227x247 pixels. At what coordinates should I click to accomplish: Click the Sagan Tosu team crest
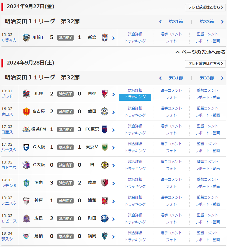26,236
